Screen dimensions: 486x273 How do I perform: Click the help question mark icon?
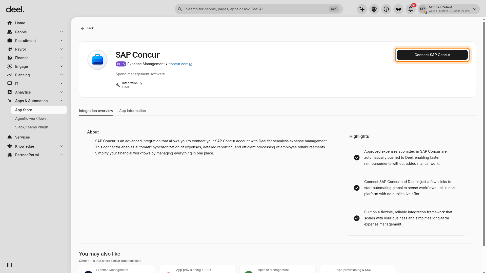[x=386, y=9]
